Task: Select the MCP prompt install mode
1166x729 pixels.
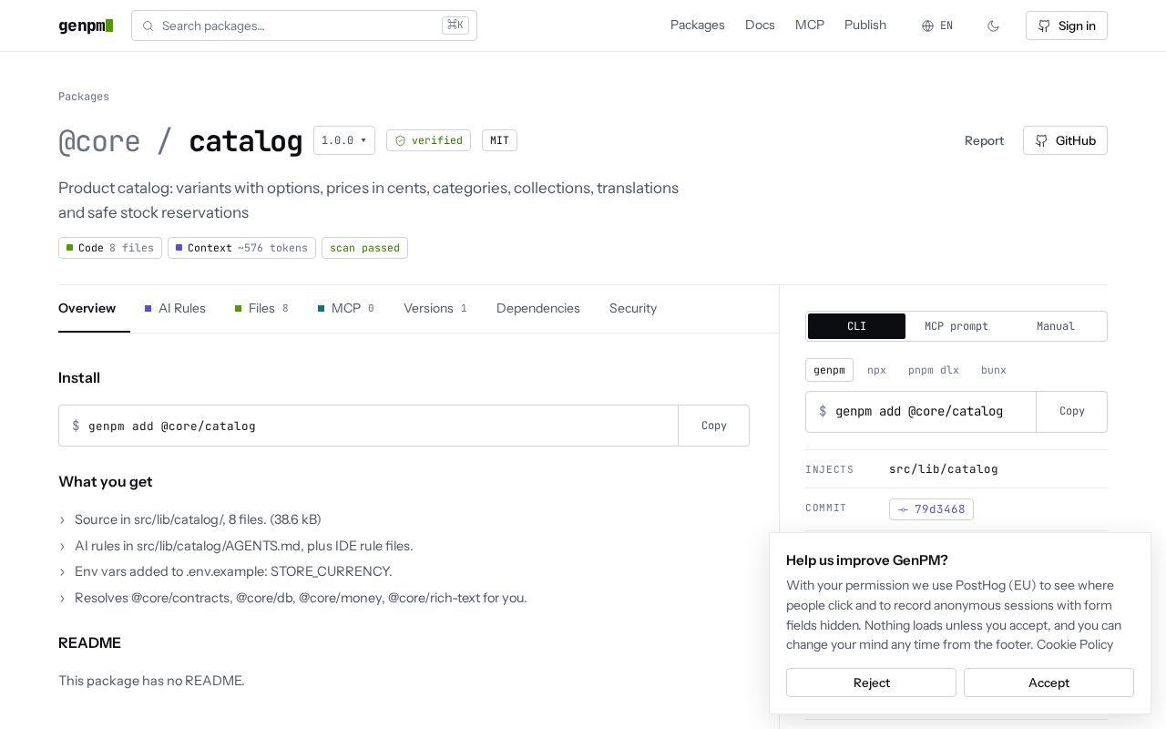Action: pos(956,326)
